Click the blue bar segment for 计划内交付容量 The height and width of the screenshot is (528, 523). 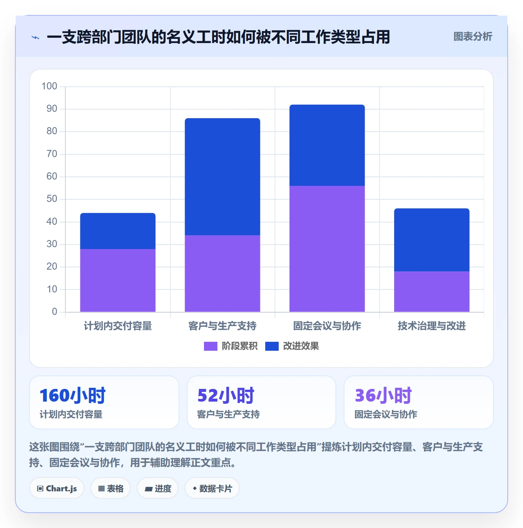point(118,231)
